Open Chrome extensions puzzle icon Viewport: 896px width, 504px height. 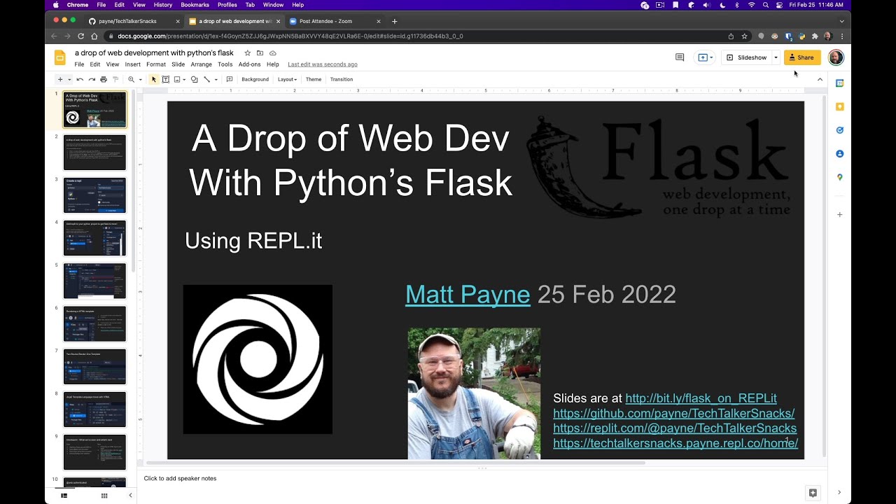coord(815,36)
